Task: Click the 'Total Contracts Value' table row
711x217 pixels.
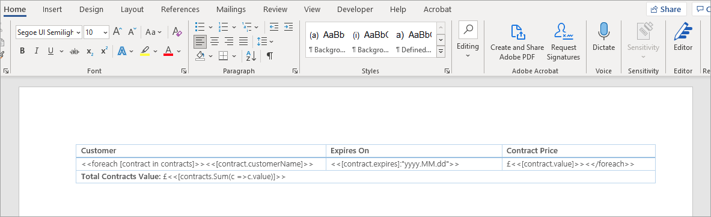Action: click(x=365, y=177)
